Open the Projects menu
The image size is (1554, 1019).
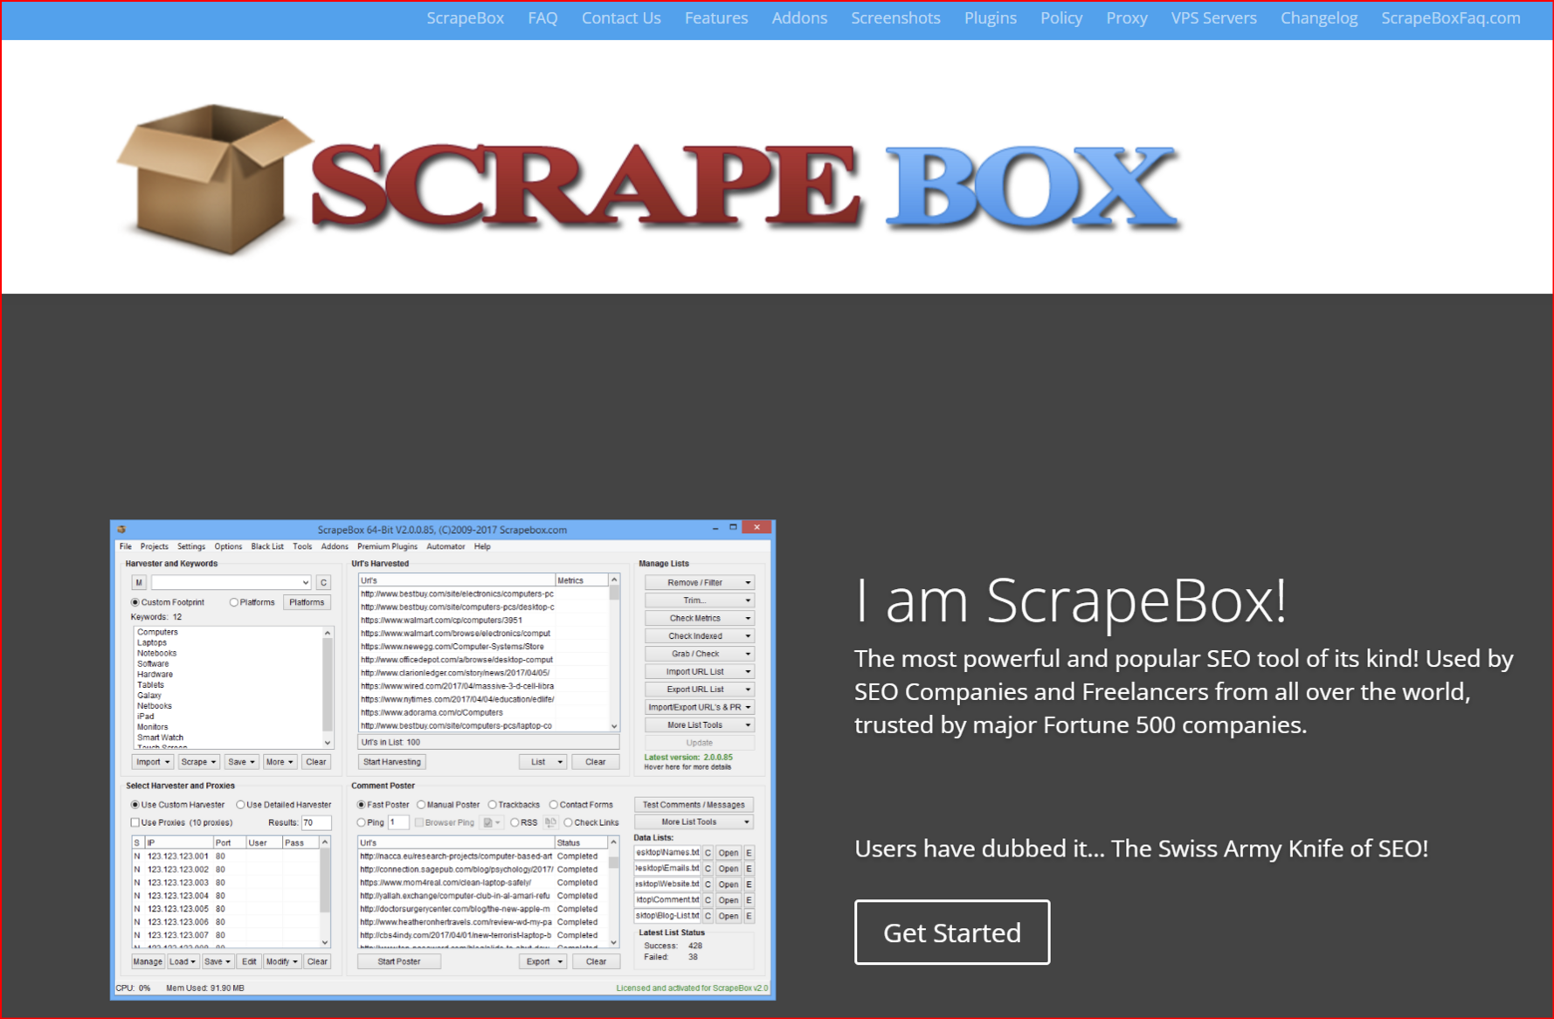[x=154, y=546]
